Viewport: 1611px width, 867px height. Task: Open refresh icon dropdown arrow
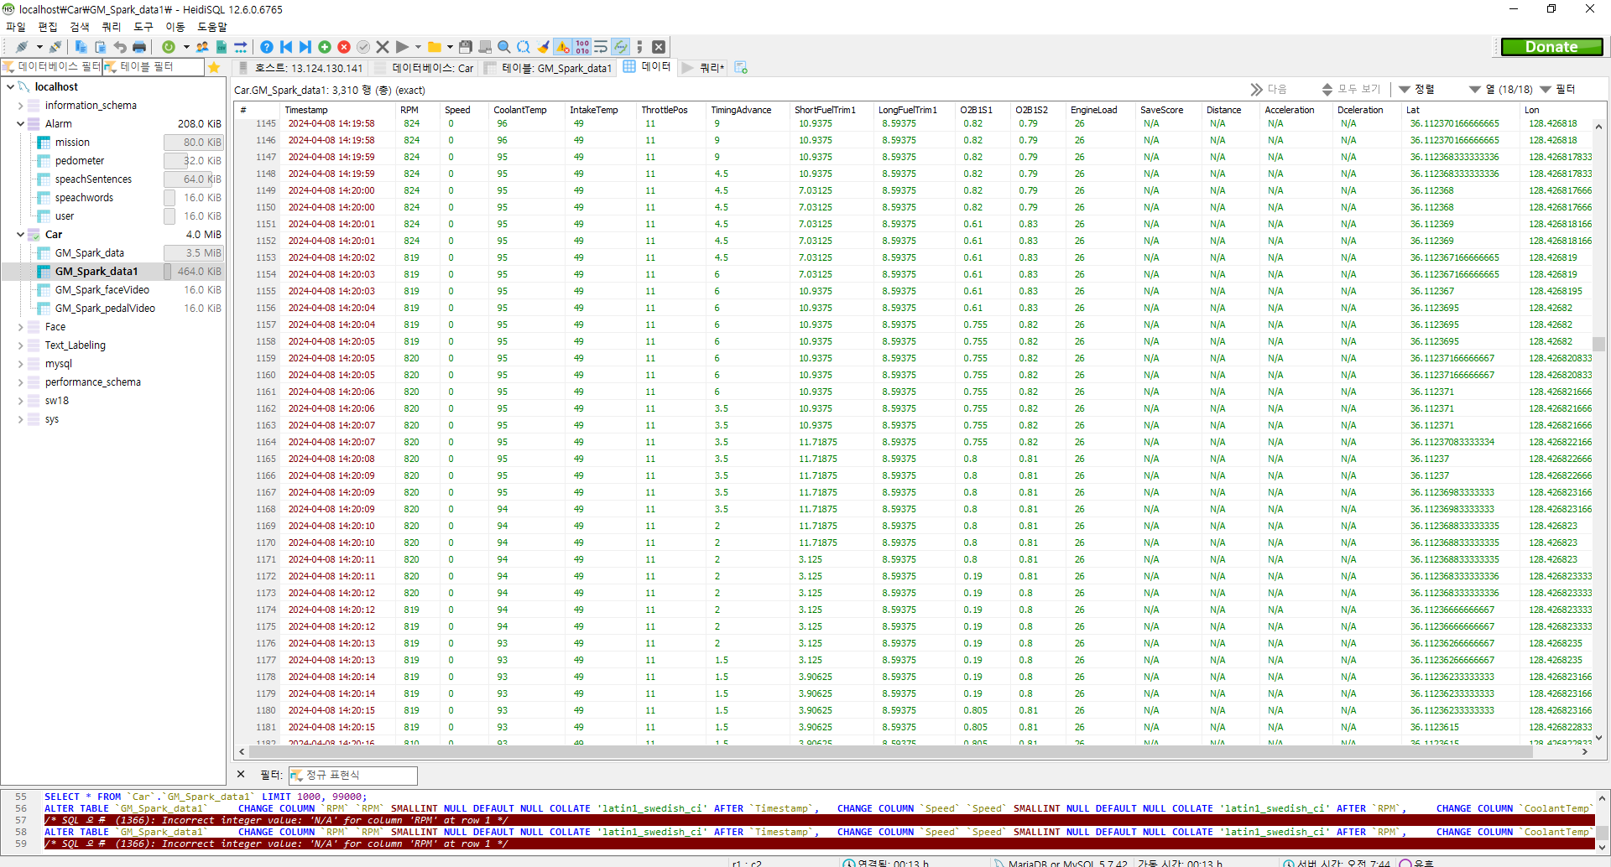[x=185, y=47]
